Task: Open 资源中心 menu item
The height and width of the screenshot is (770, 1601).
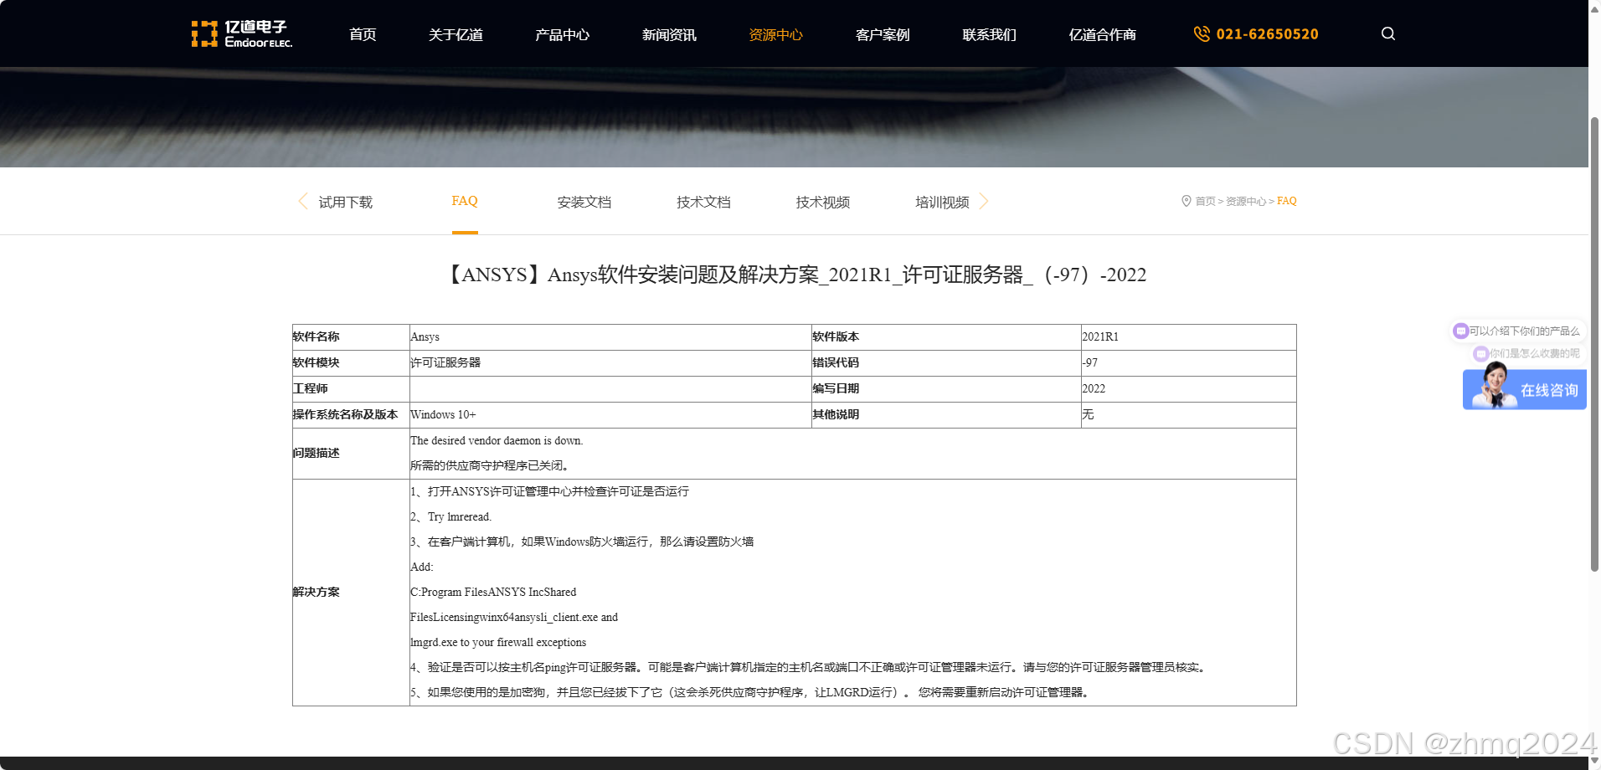Action: [775, 34]
